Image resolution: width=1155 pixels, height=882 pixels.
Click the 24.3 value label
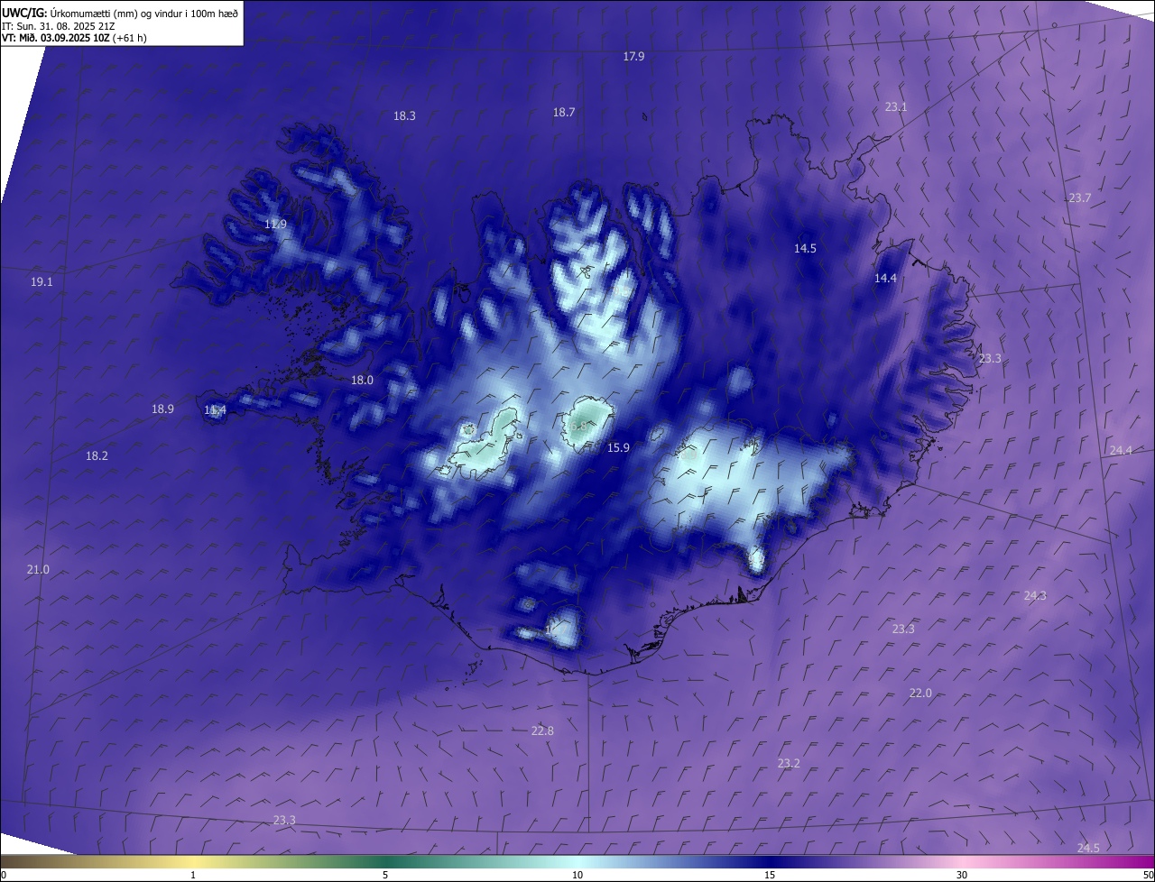coord(1035,595)
